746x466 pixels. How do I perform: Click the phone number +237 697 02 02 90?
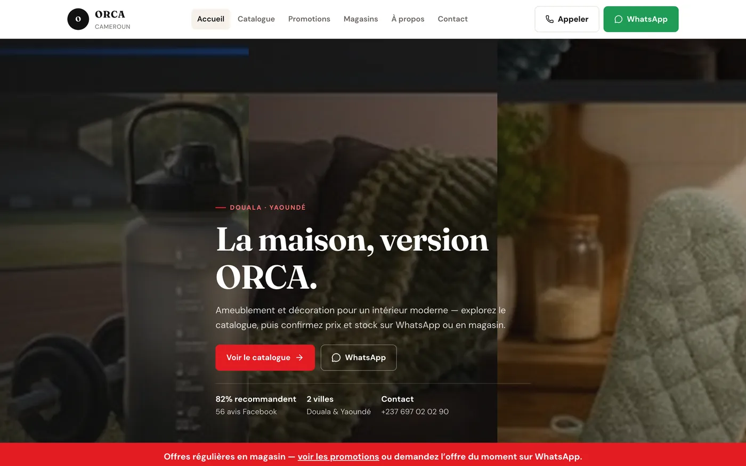point(415,412)
